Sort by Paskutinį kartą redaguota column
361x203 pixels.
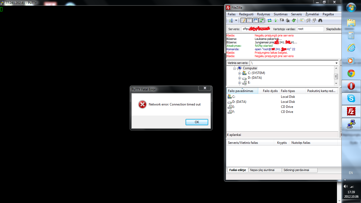point(321,91)
